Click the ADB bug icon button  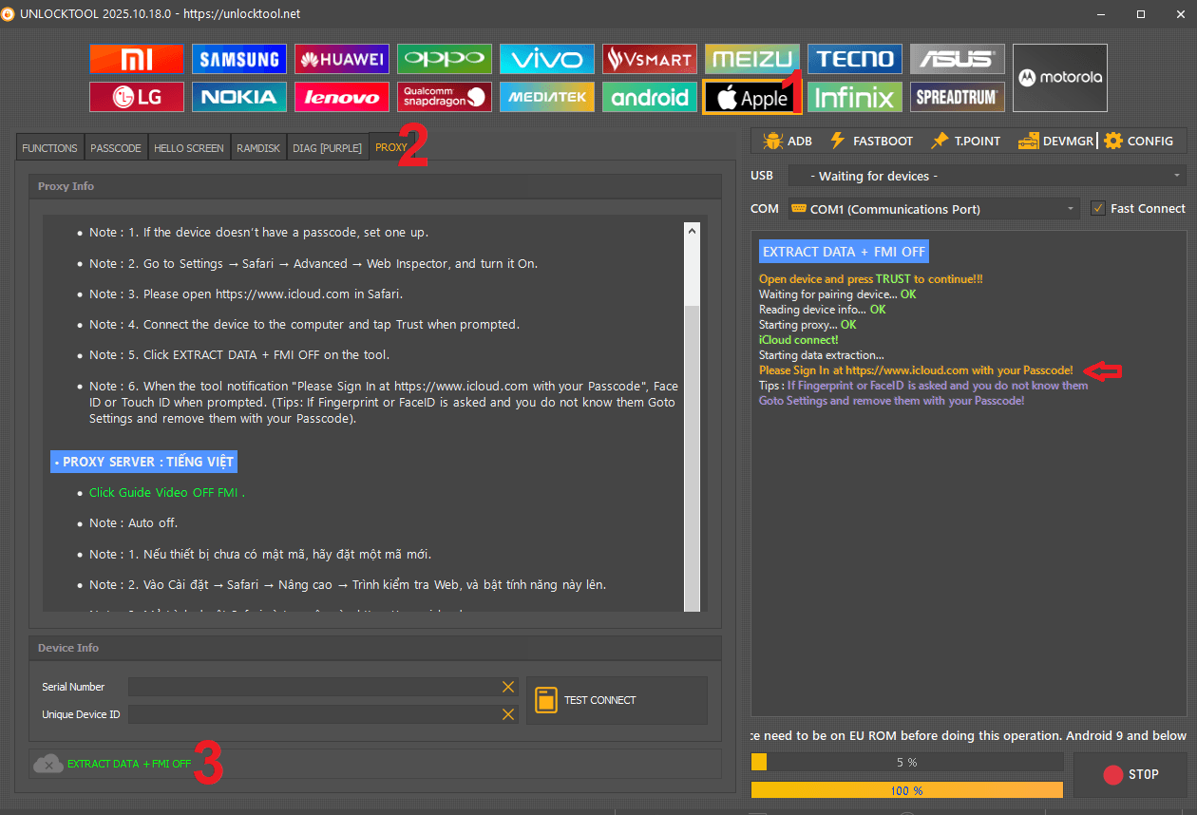point(787,141)
